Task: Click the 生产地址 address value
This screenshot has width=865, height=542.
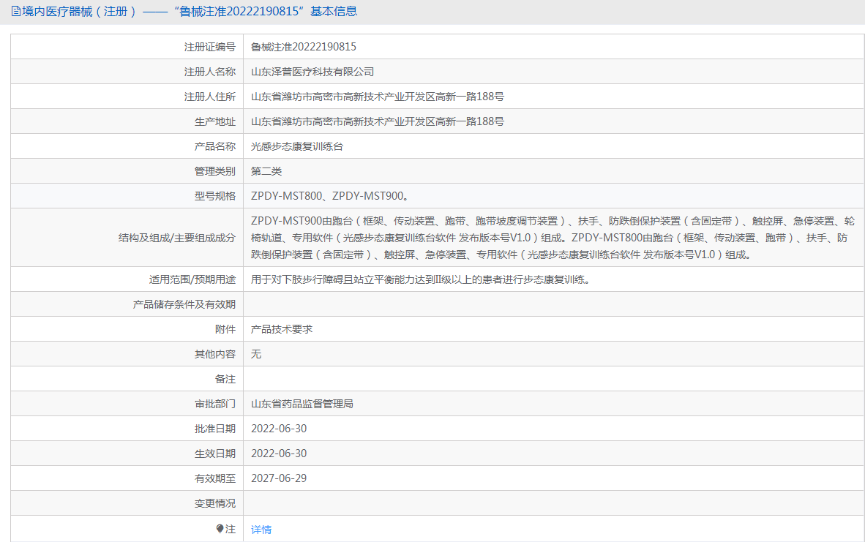Action: point(377,121)
